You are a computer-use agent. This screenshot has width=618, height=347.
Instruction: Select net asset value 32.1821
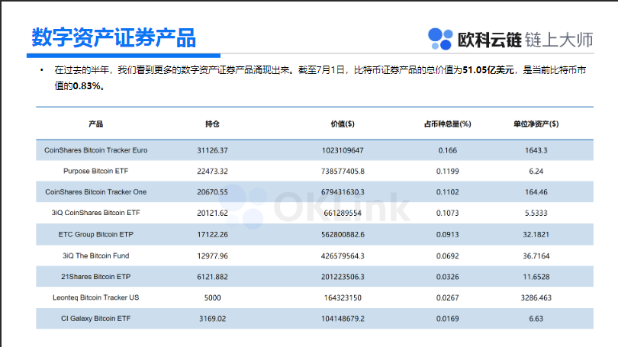(x=536, y=234)
